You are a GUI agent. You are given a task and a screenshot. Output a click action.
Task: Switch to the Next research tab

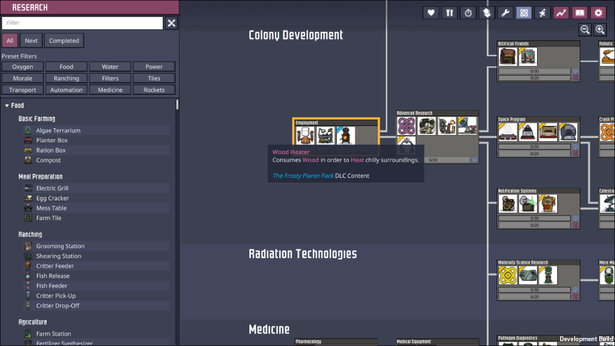coord(31,40)
